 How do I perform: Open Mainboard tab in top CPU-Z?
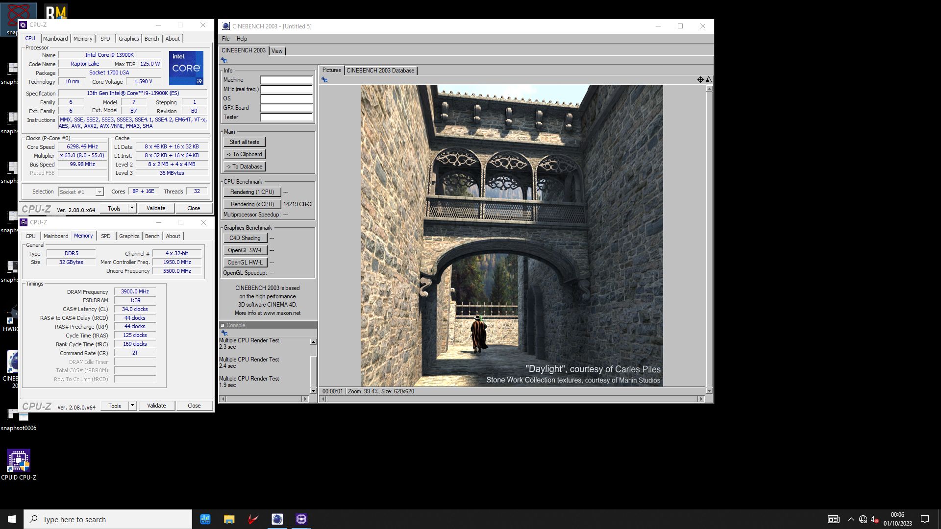click(55, 39)
